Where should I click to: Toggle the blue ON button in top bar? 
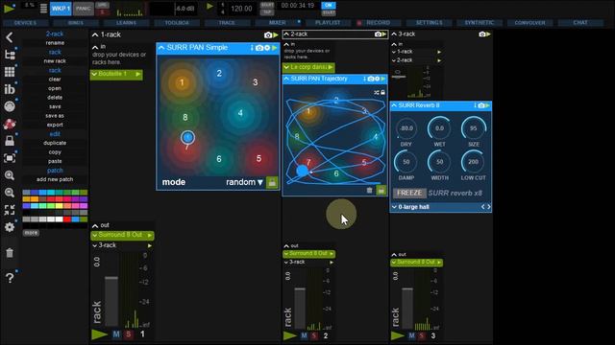pyautogui.click(x=329, y=5)
